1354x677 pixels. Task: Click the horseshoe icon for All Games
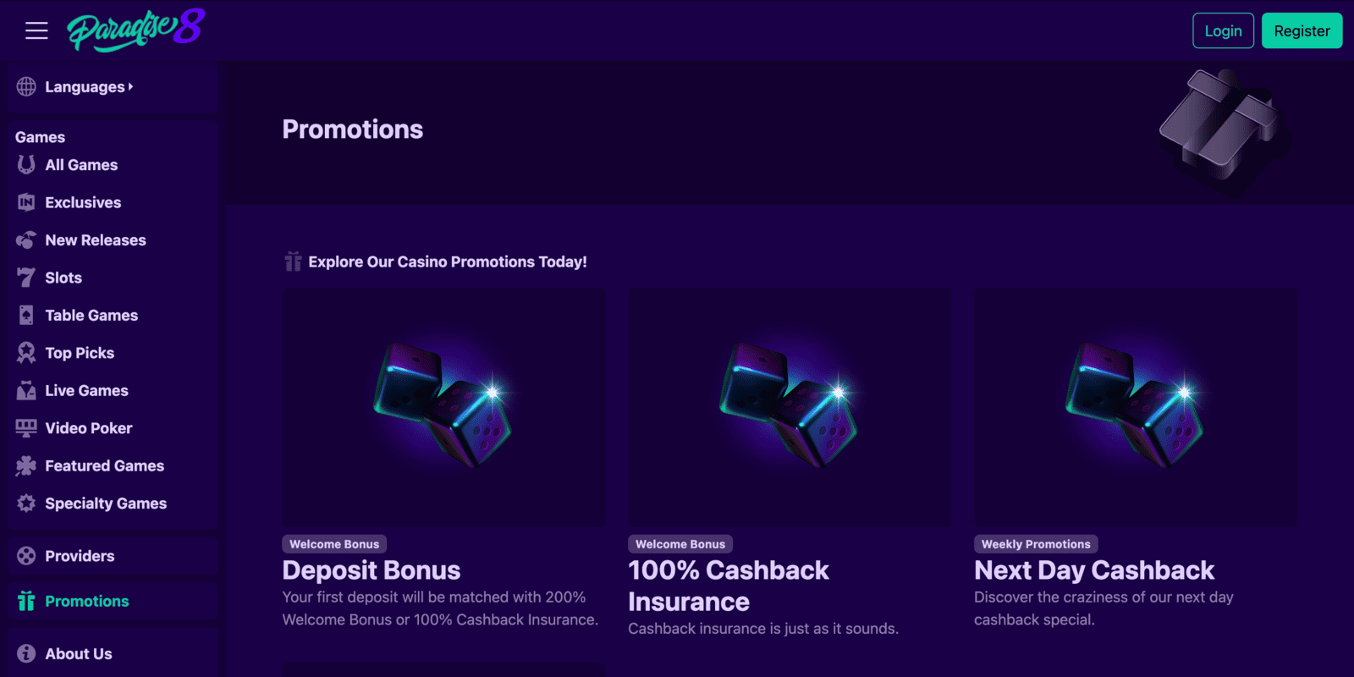pyautogui.click(x=26, y=165)
